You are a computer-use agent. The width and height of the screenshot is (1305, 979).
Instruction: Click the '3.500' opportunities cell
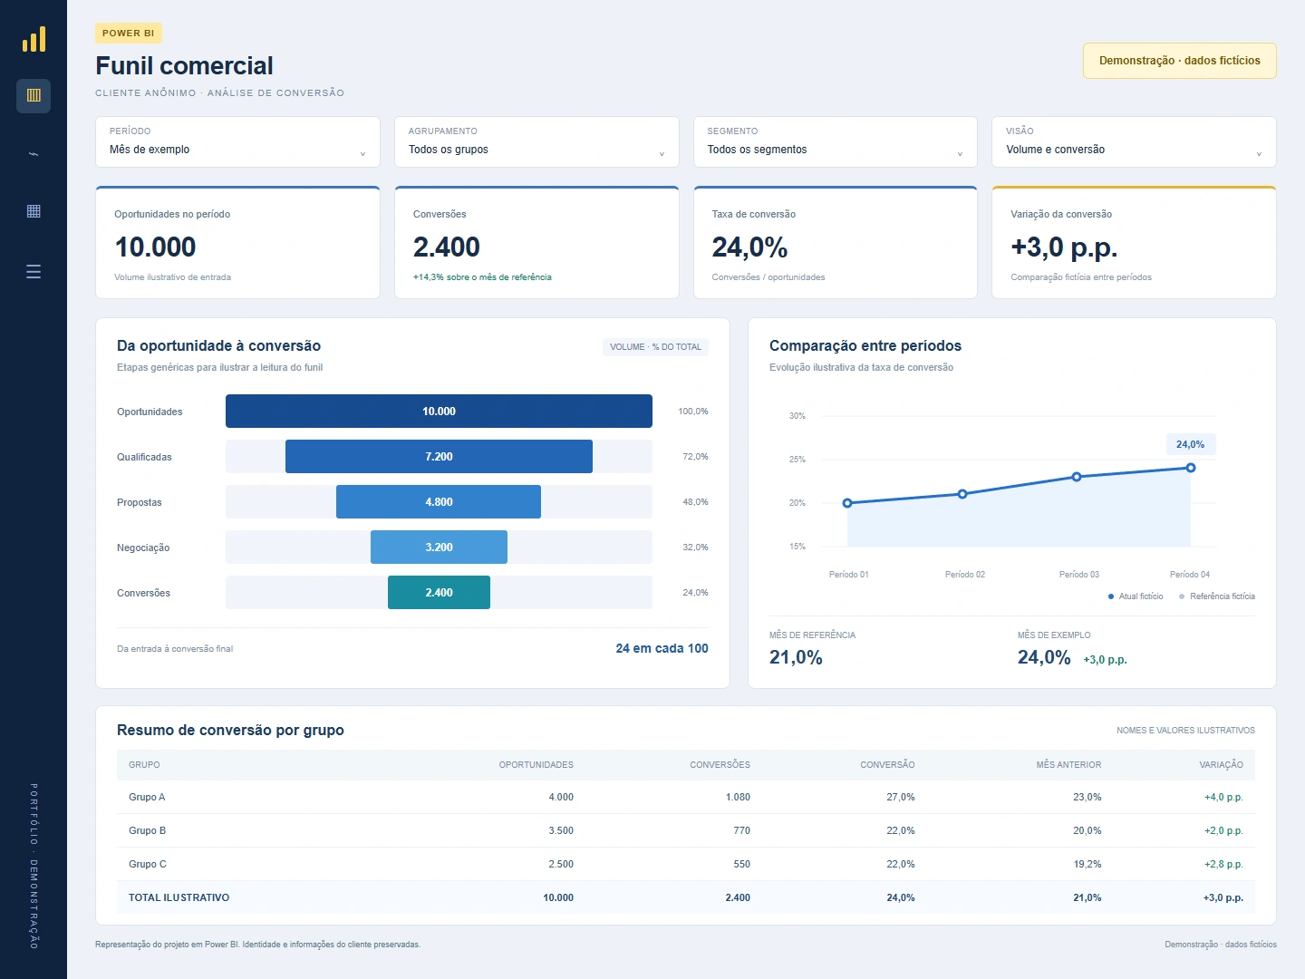tap(561, 831)
